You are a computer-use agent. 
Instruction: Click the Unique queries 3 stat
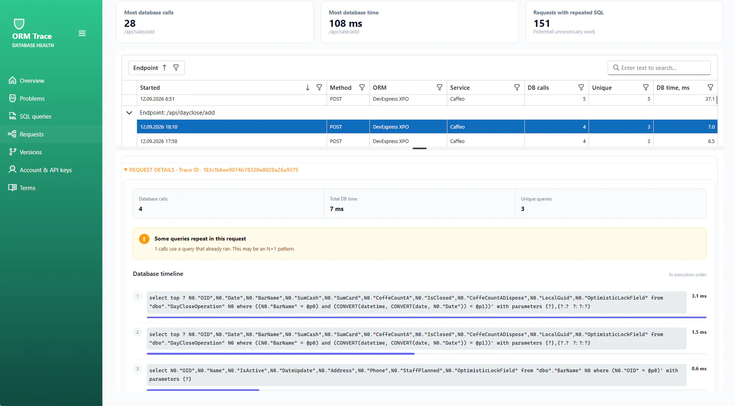[x=610, y=204]
